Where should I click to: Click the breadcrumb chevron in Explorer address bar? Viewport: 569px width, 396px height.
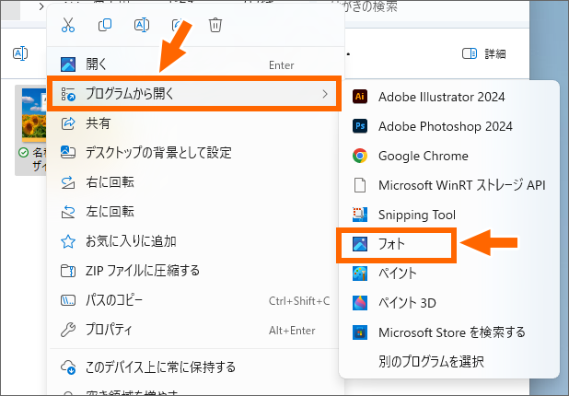click(41, 6)
